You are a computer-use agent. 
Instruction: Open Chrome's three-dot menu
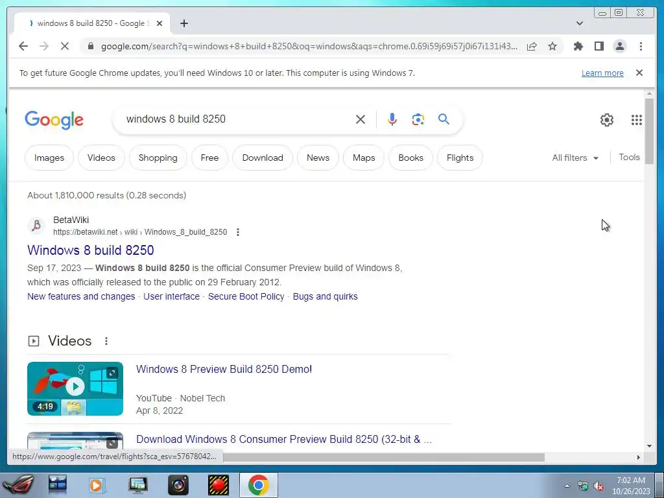(641, 46)
